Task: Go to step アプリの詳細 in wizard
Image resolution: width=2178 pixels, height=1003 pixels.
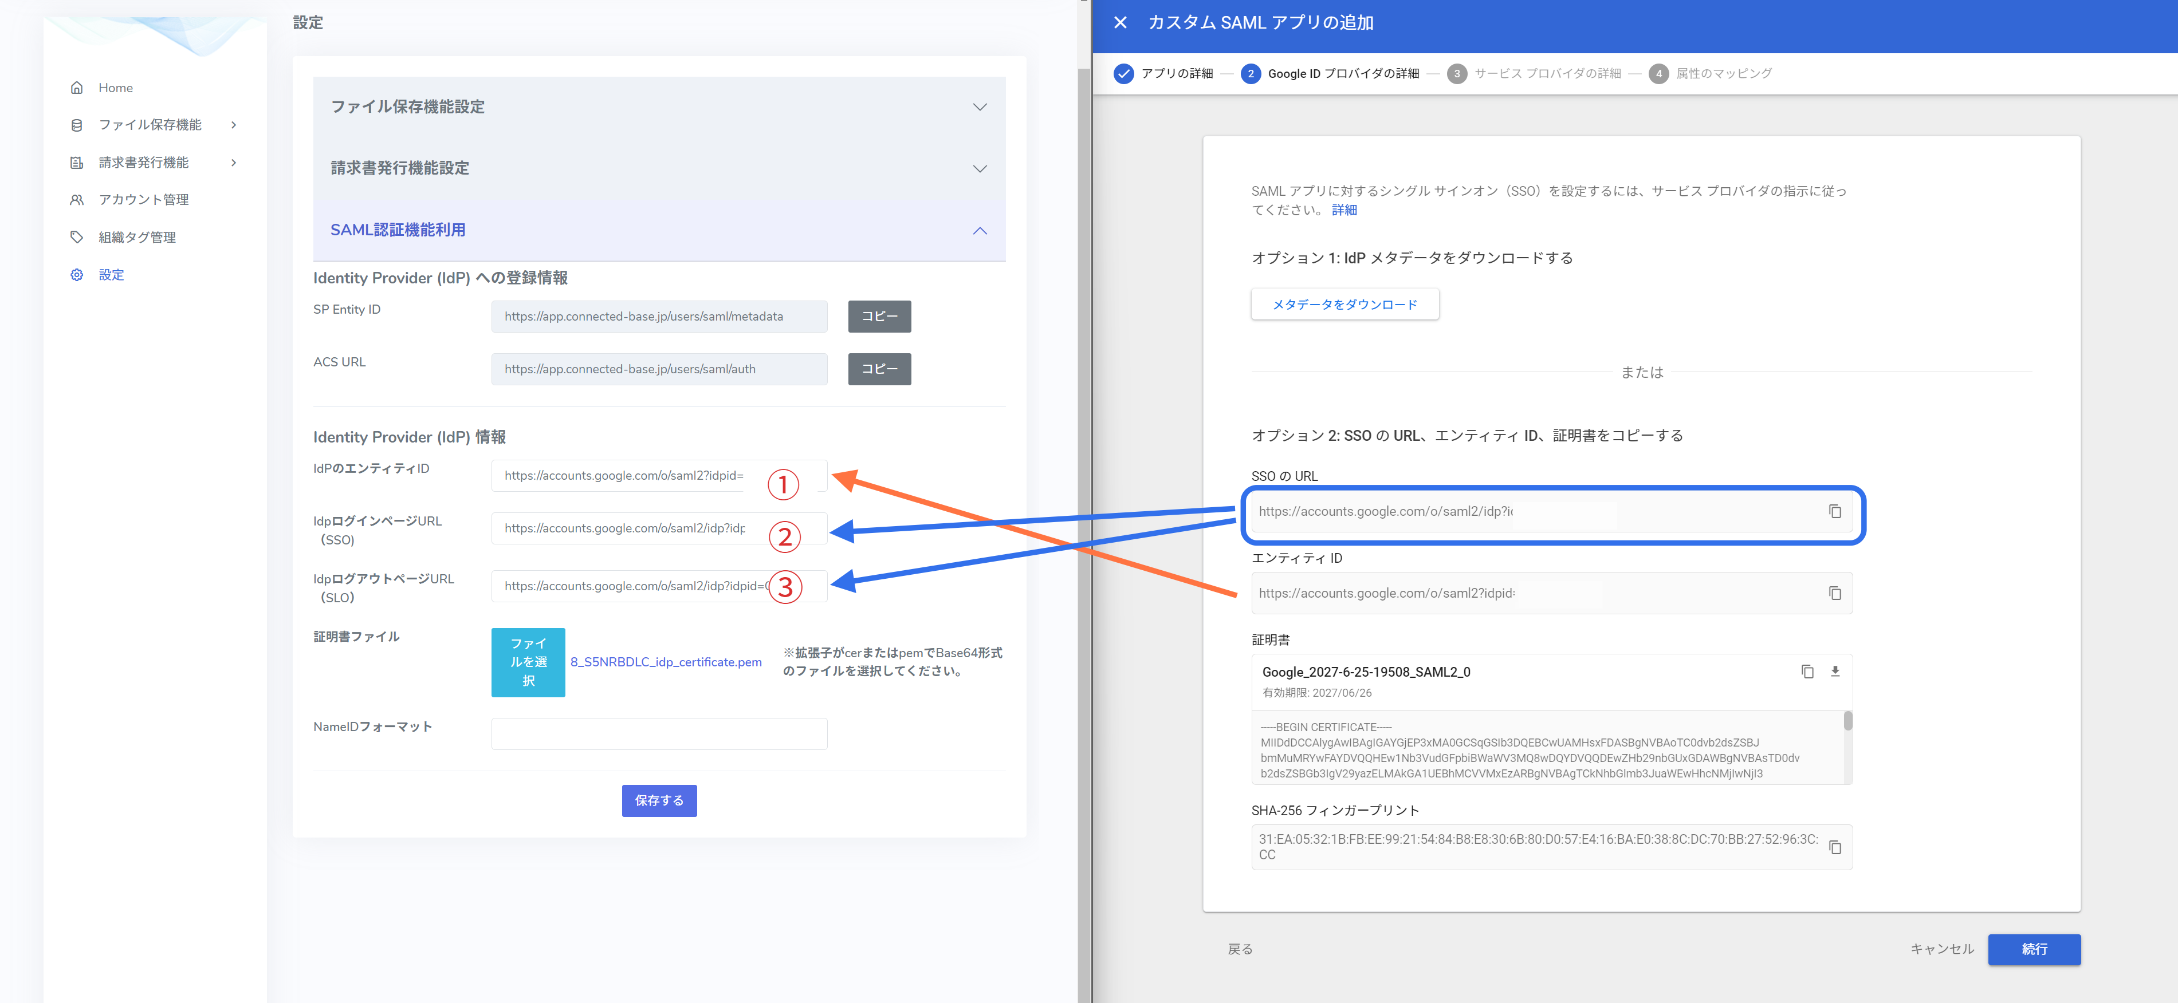Action: click(x=1162, y=73)
